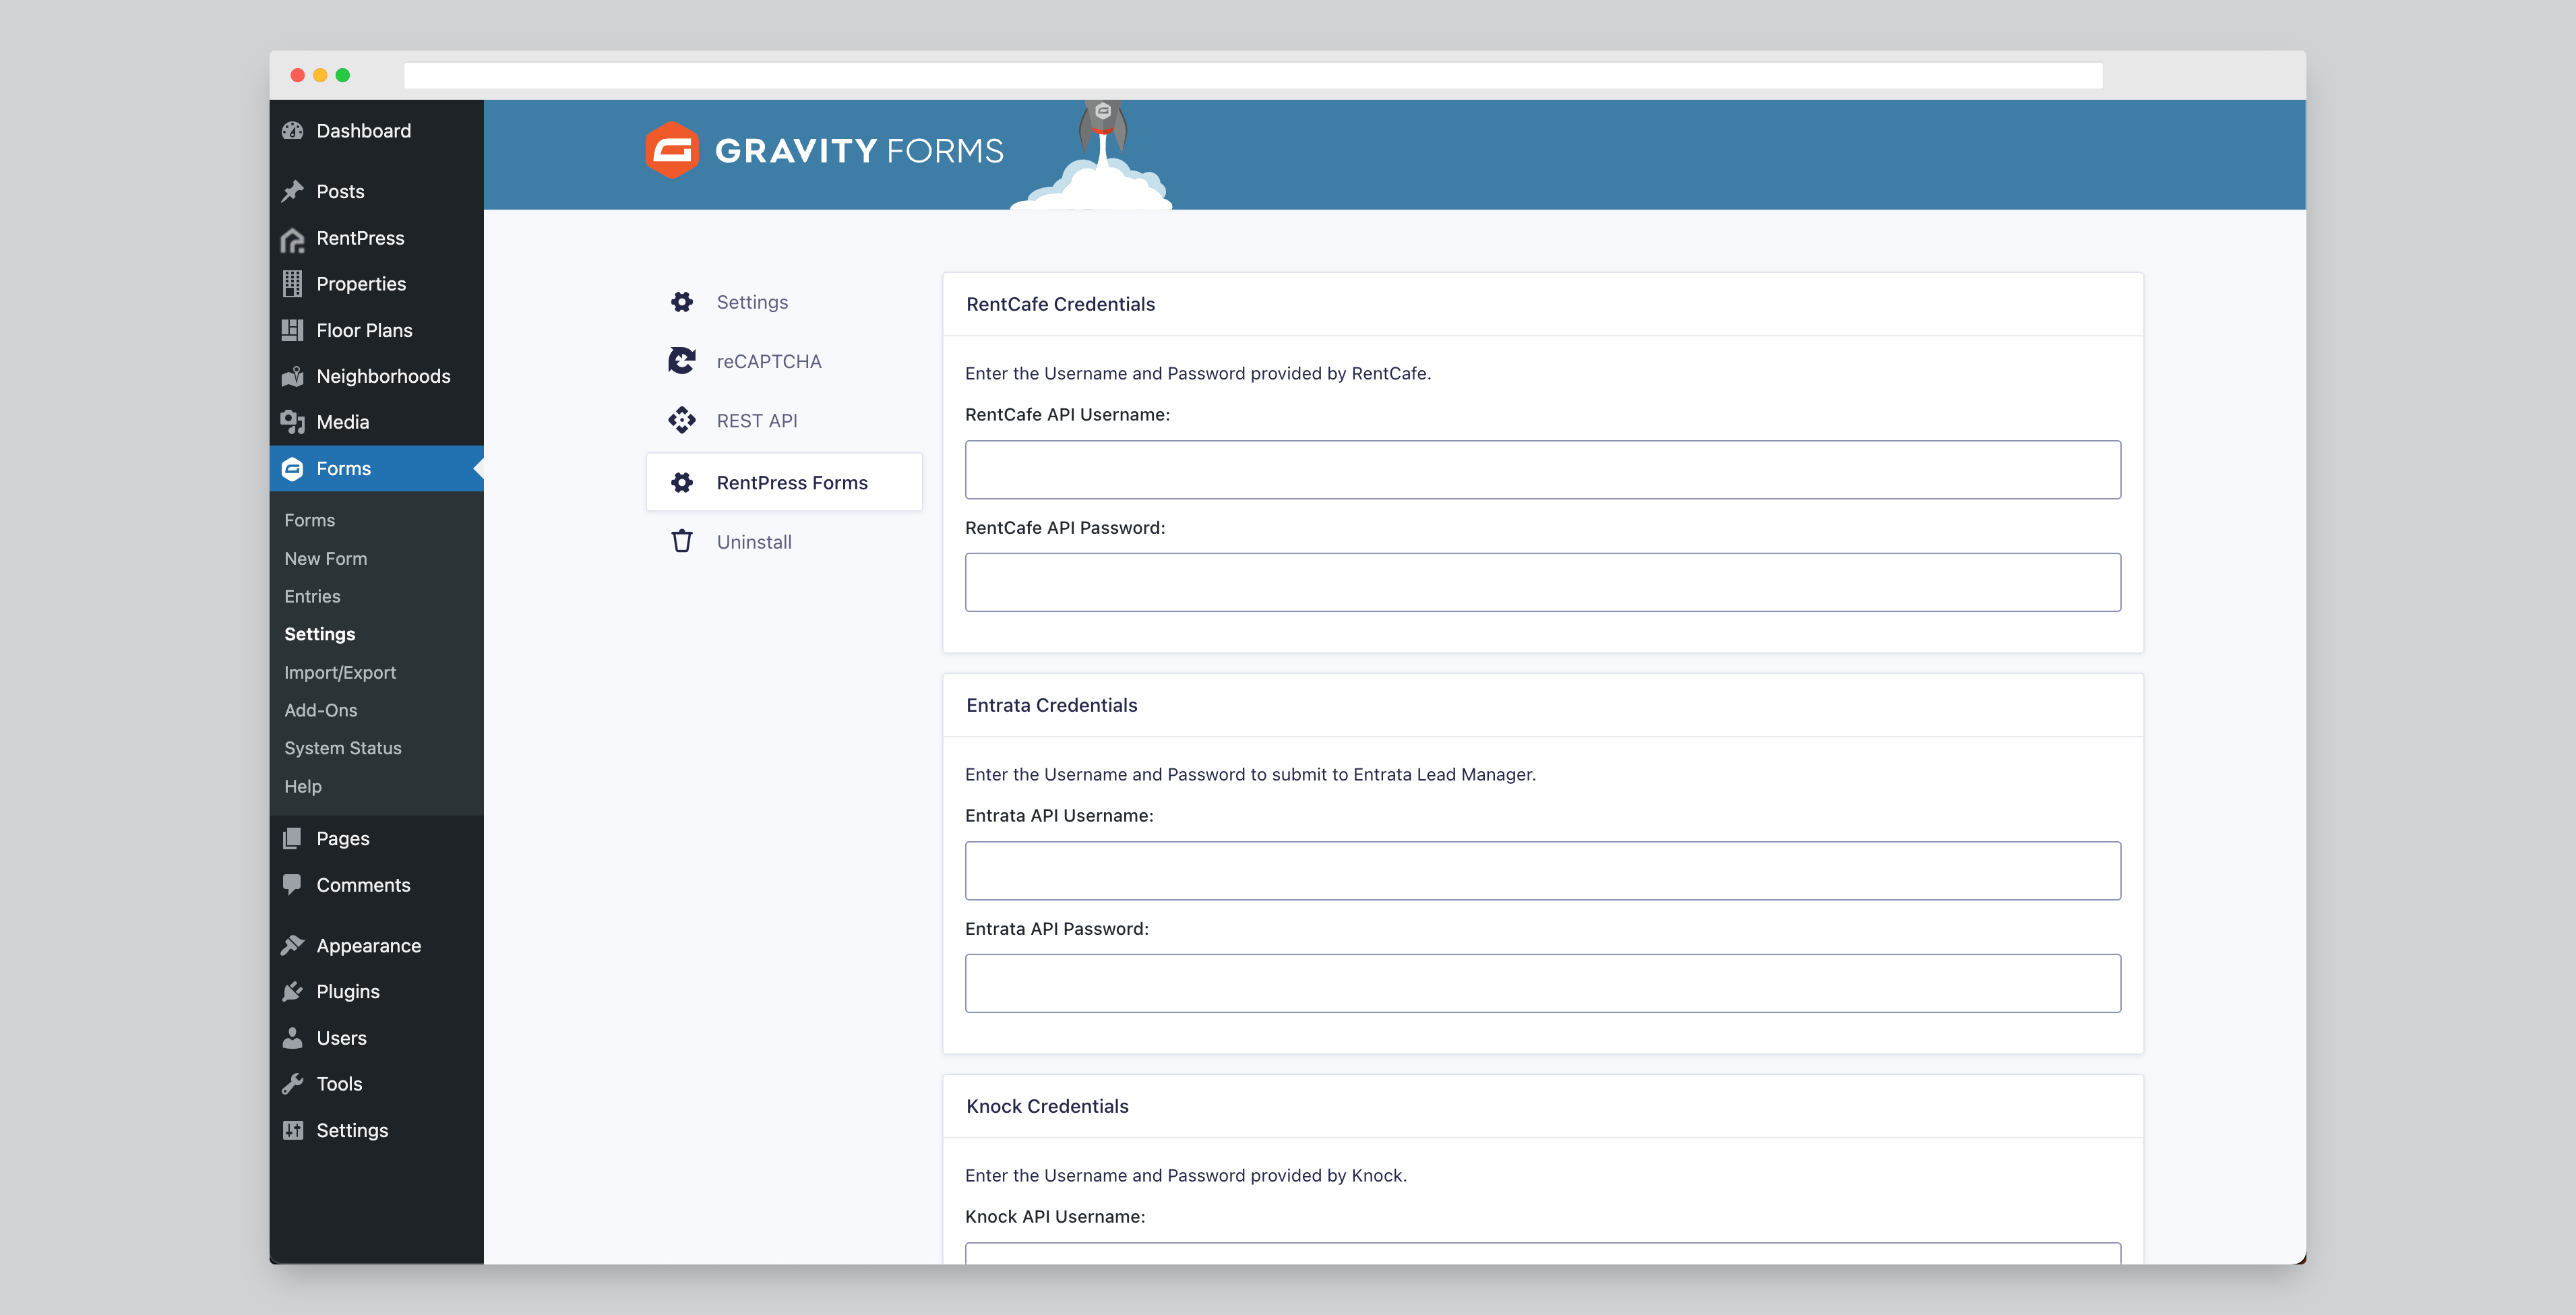The width and height of the screenshot is (2576, 1315).
Task: Open the Comments menu item
Action: pyautogui.click(x=376, y=885)
